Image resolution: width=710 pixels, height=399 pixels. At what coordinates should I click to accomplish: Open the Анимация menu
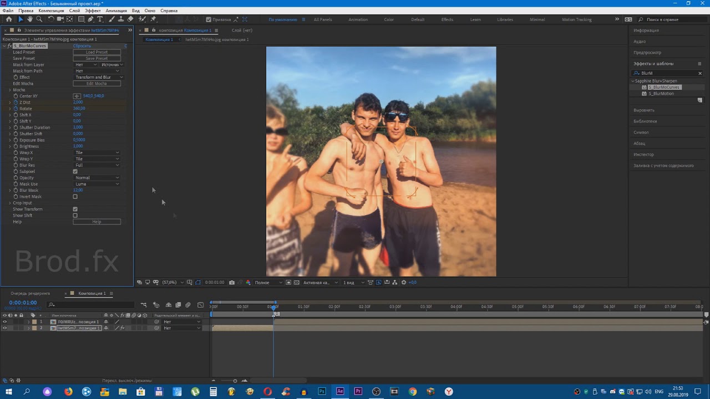(x=116, y=11)
